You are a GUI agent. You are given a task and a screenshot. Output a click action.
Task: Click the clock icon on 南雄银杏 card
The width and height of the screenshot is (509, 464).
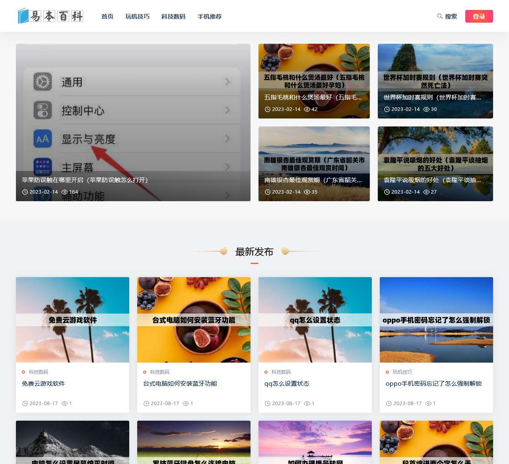(x=268, y=192)
